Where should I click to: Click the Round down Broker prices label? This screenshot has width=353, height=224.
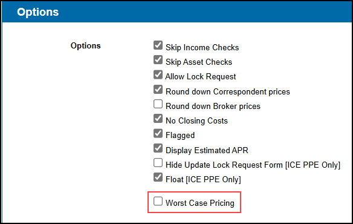coord(213,106)
